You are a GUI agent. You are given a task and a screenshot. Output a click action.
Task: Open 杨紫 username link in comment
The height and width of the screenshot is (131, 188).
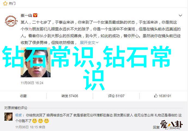pyautogui.click(x=19, y=115)
